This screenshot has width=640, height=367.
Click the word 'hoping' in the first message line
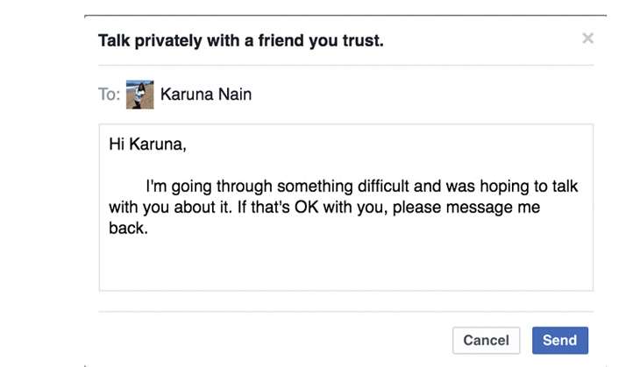[x=504, y=187]
